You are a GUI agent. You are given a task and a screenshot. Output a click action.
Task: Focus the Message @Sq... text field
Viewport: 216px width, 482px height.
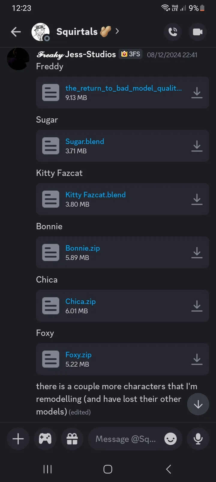coord(126,439)
